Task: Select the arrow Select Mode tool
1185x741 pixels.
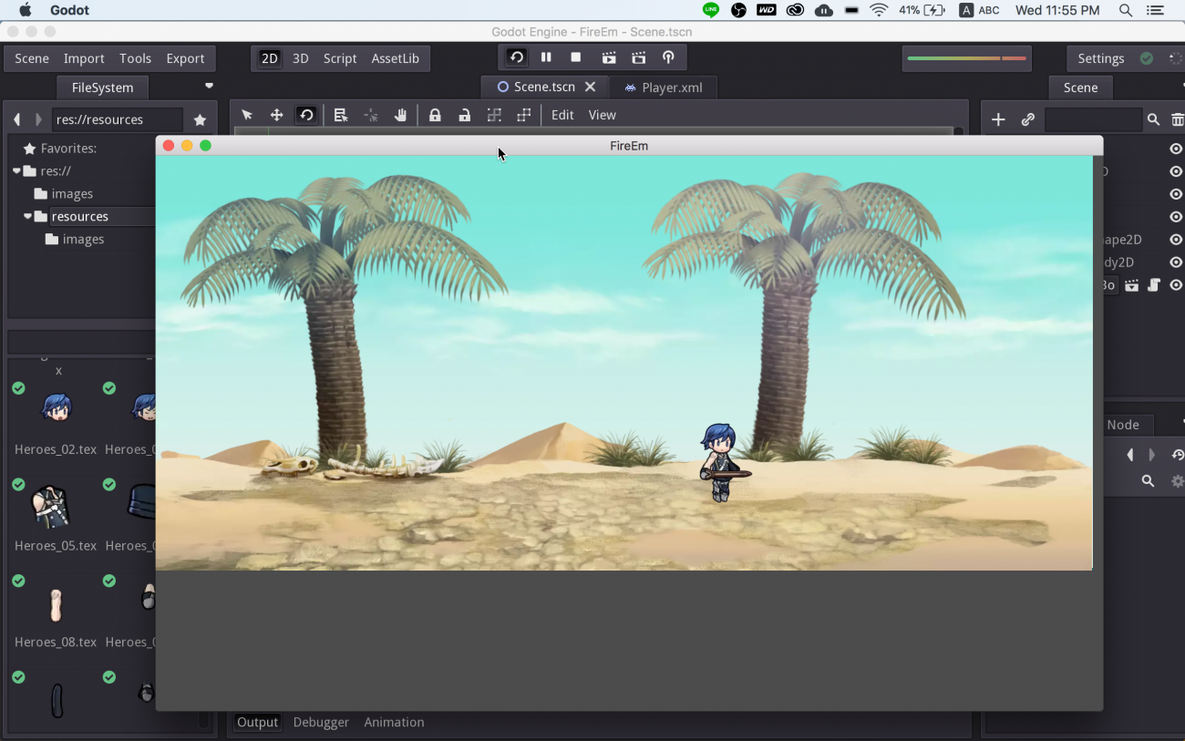Action: (247, 115)
